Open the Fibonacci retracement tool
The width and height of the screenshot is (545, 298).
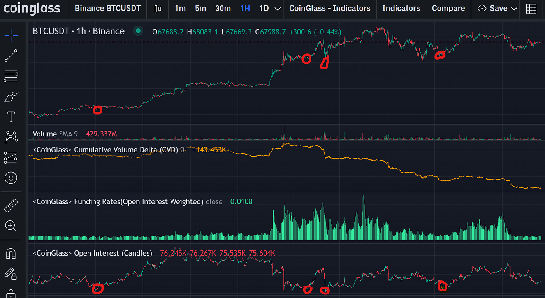coord(11,76)
